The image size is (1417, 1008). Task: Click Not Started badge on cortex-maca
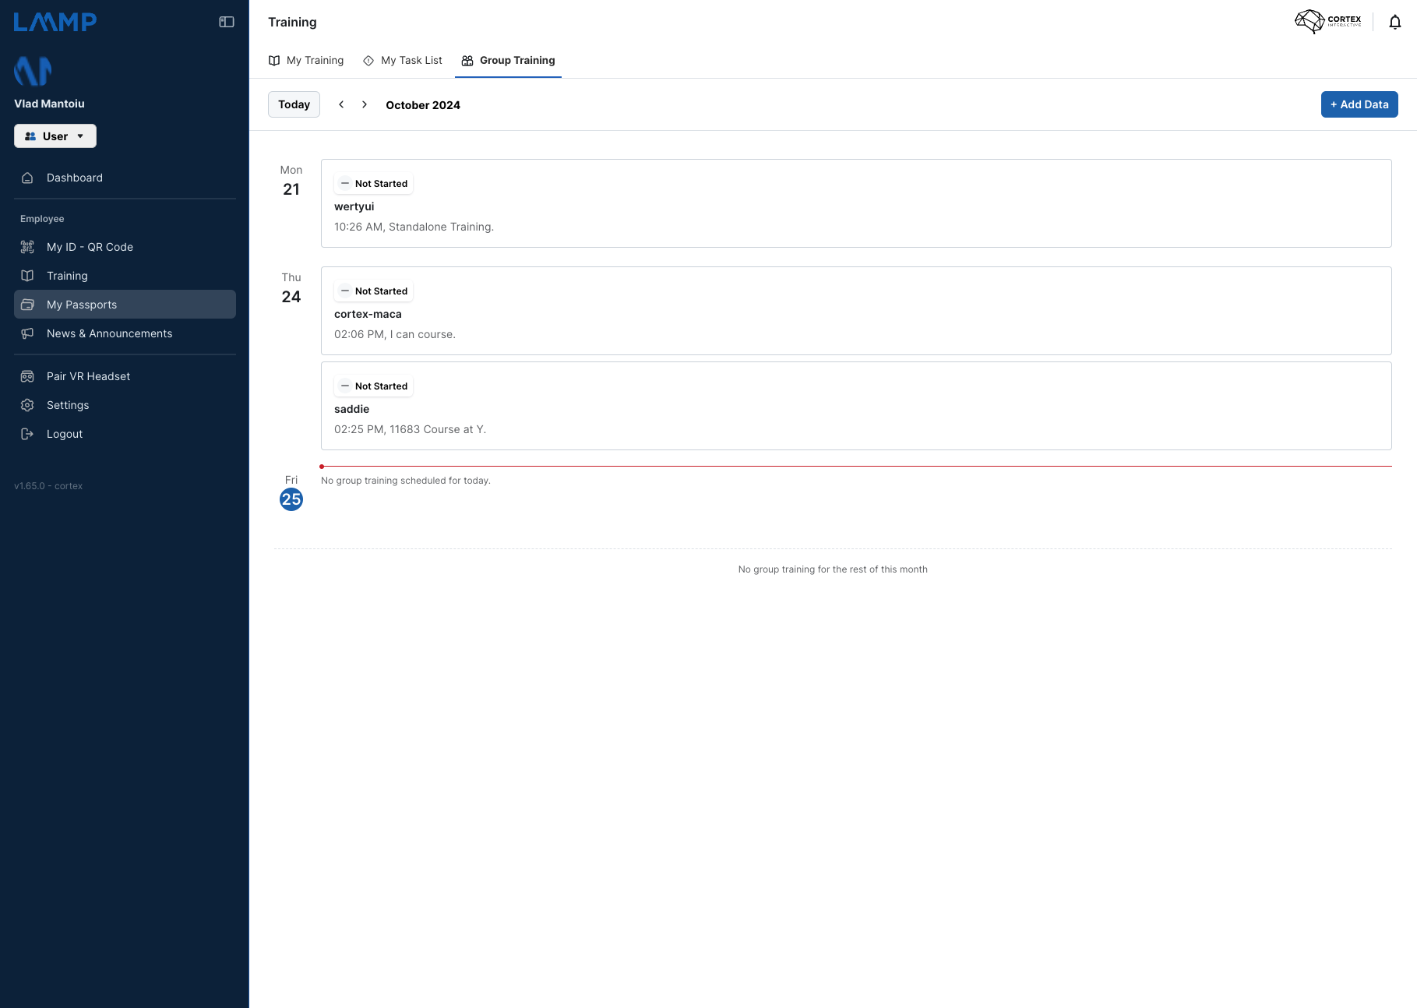click(373, 291)
